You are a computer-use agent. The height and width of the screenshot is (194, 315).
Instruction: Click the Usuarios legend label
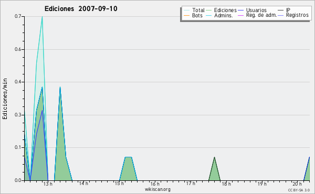256,10
